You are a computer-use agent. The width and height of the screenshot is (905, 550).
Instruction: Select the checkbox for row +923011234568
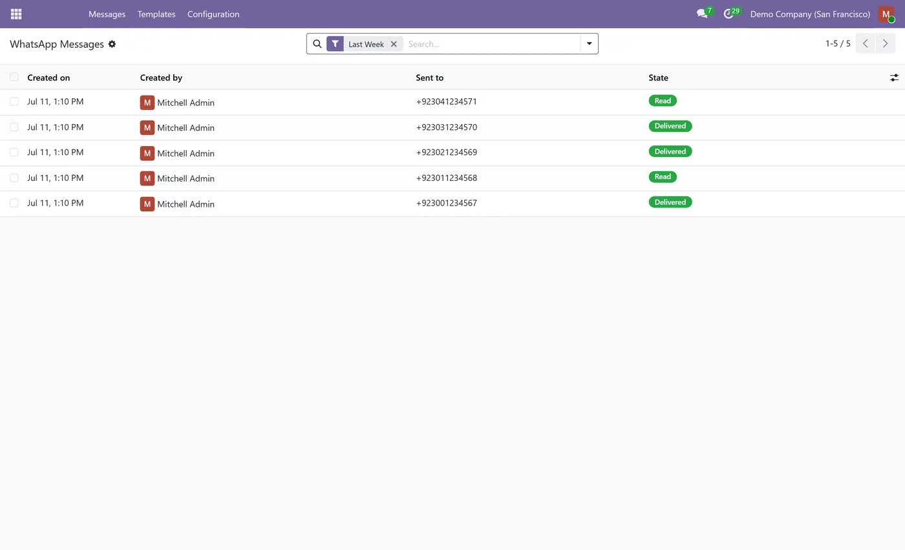tap(14, 178)
